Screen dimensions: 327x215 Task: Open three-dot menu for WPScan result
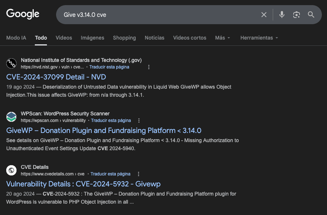139,121
